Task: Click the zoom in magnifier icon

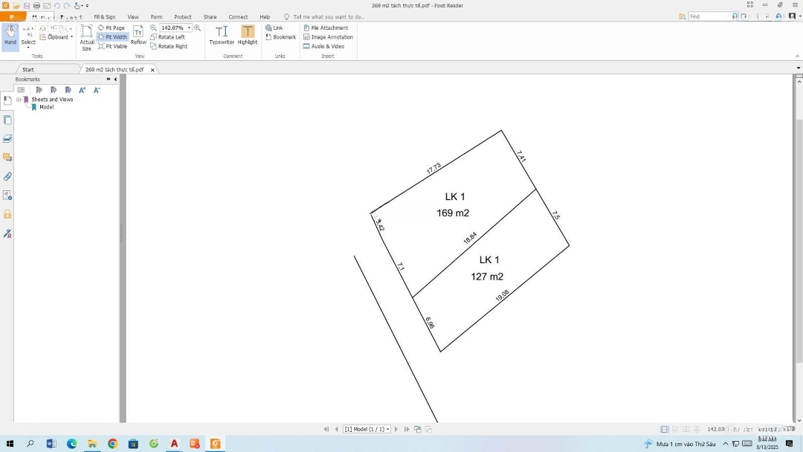Action: coord(198,28)
